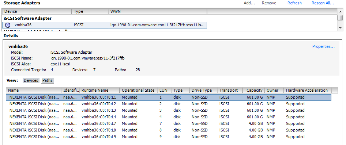Sort adapters by WWN column header

[158, 11]
